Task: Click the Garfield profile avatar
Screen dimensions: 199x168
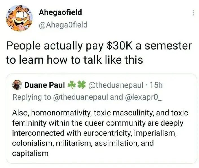Action: [19, 18]
